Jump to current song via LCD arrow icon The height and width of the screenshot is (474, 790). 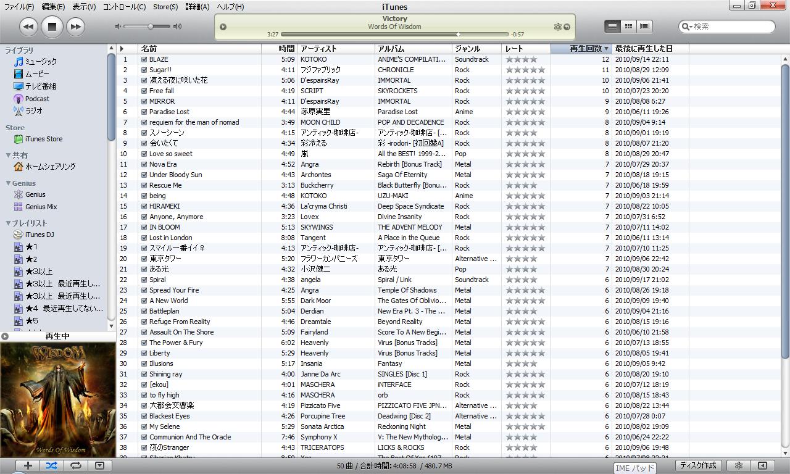pyautogui.click(x=567, y=27)
